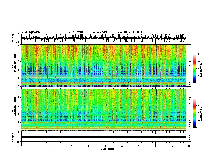Click the log(PSD) label beside lower color bar

(x=201, y=114)
